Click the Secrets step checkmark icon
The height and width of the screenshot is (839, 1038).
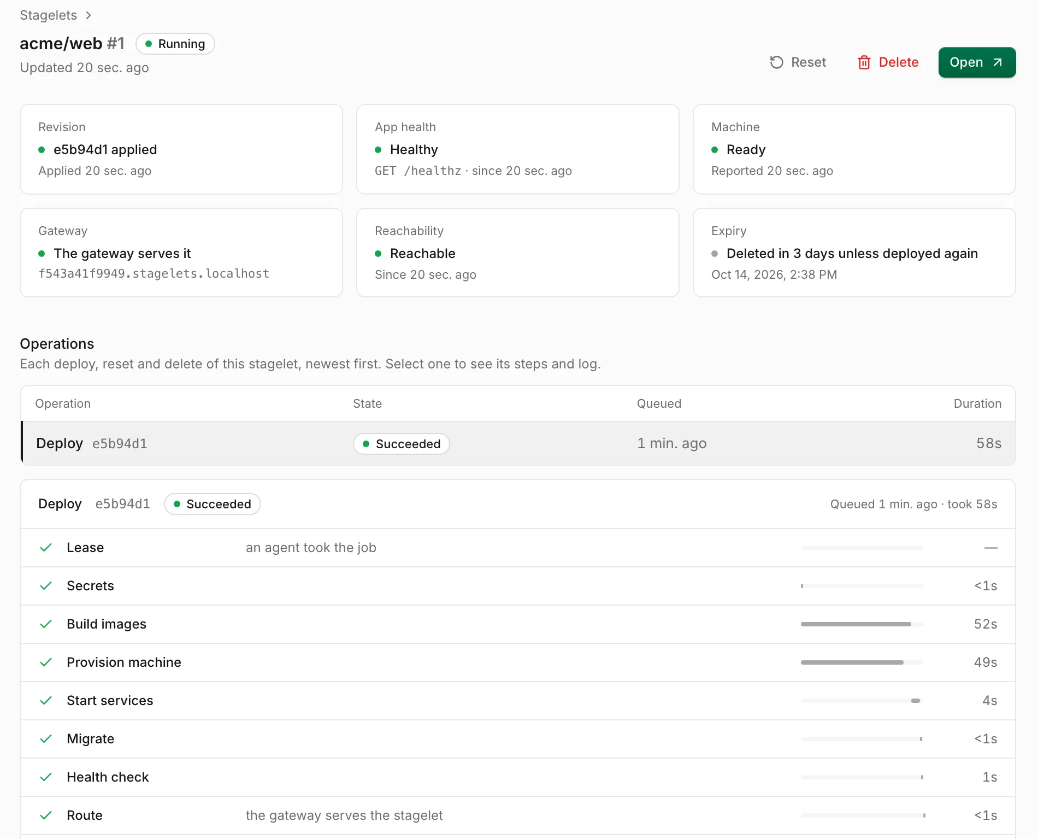point(46,586)
